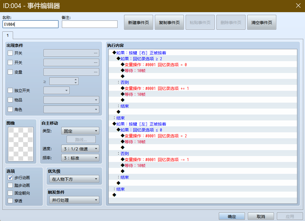305x221 pixels.
Task: Click the empty 备注 input field
Action: tap(90, 24)
